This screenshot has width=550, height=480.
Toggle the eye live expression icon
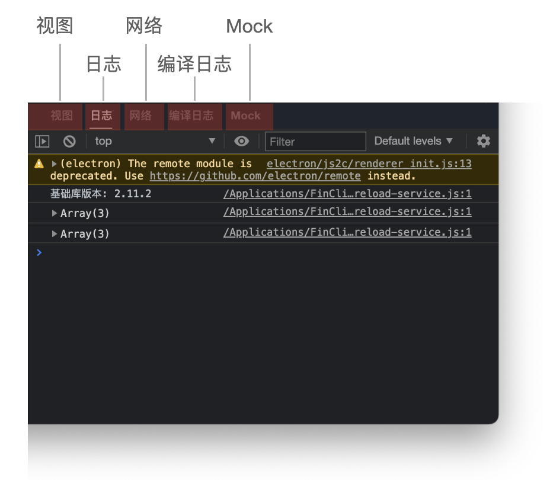pos(241,141)
